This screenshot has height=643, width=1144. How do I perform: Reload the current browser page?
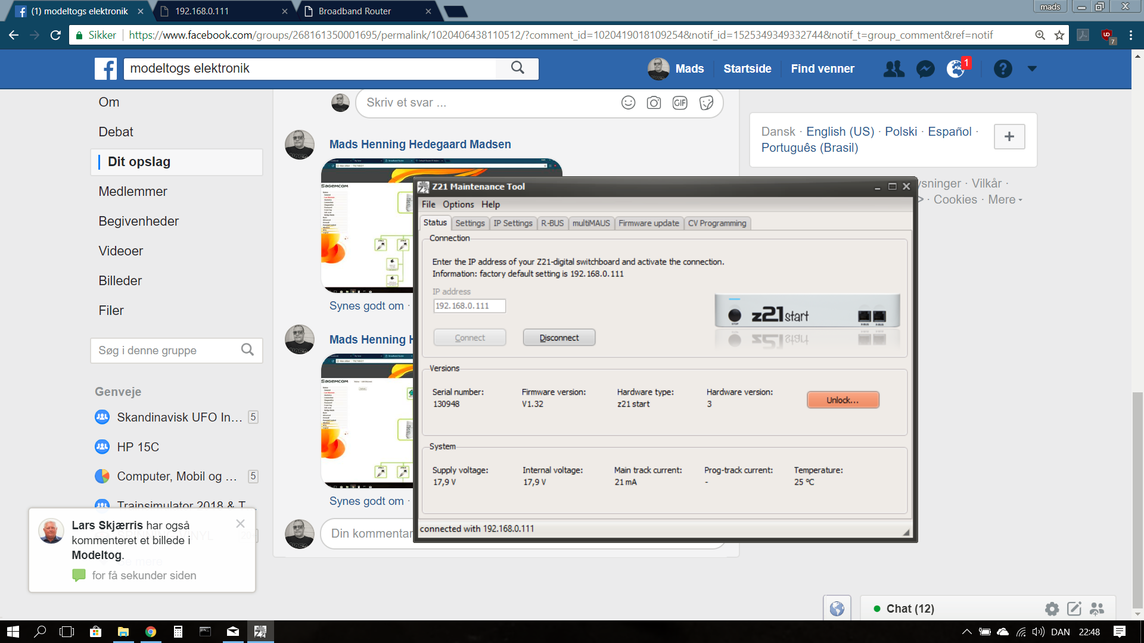tap(55, 35)
